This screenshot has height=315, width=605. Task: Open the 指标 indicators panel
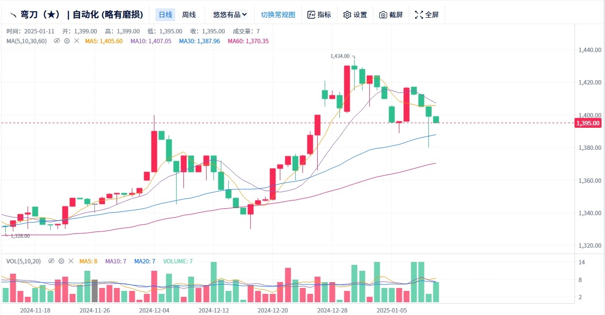tap(319, 15)
